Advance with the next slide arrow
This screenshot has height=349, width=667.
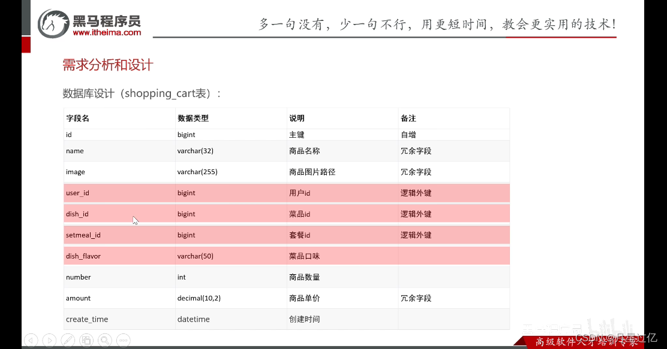tap(49, 340)
